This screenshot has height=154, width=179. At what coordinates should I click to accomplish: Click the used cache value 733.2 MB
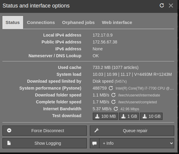115,67
